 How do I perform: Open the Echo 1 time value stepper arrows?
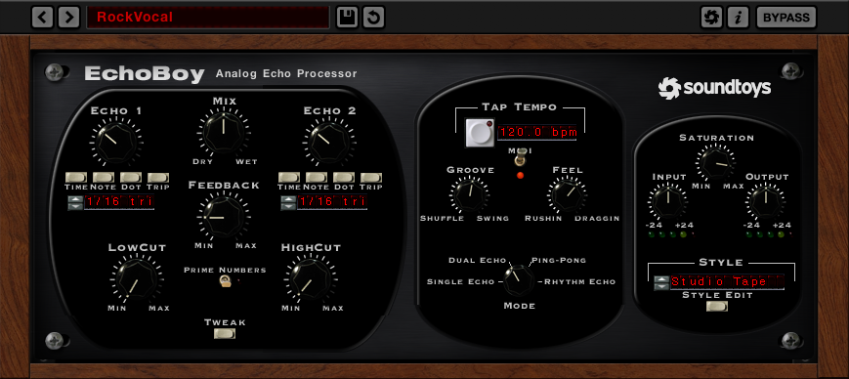[x=74, y=203]
